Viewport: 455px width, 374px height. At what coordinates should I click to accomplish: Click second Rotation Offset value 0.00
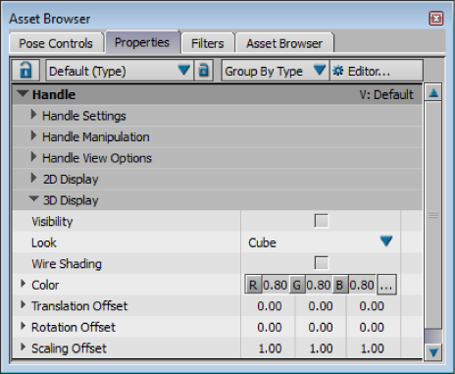click(321, 327)
